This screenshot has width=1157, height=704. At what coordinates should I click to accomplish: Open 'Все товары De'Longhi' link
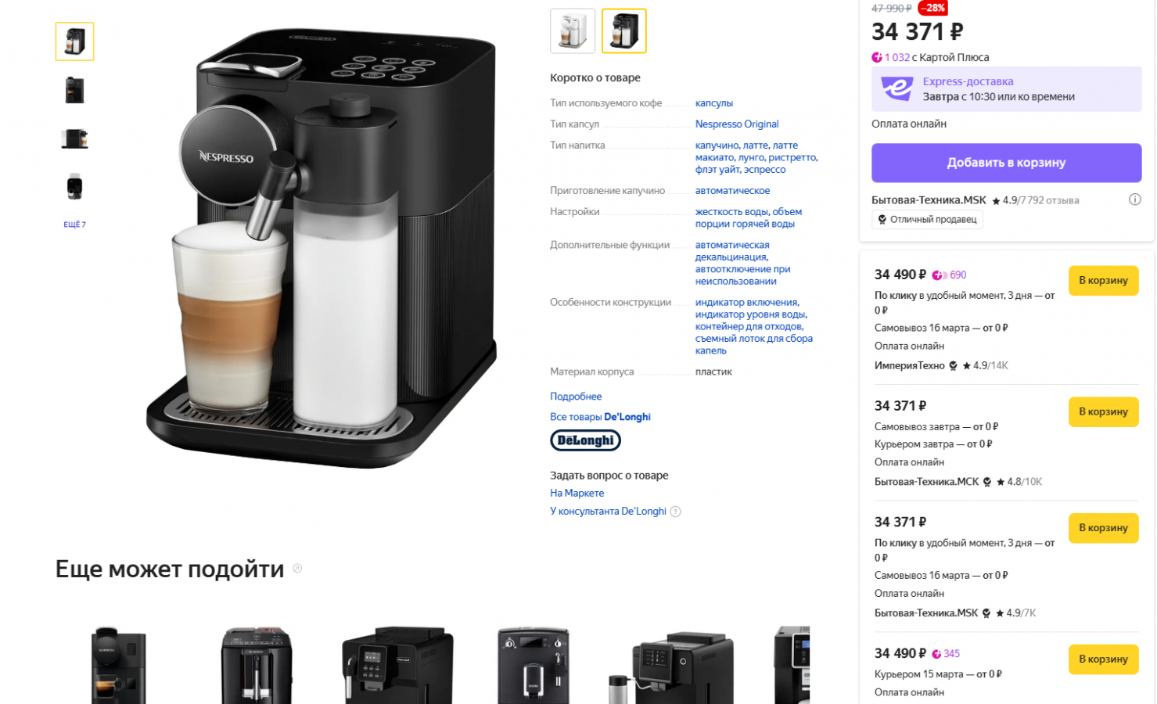pyautogui.click(x=600, y=417)
